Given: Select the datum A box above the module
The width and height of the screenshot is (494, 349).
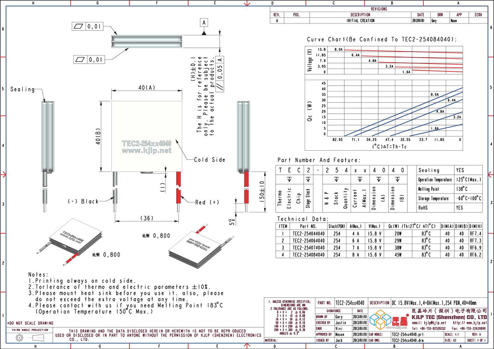Looking at the screenshot, I should coord(204,22).
